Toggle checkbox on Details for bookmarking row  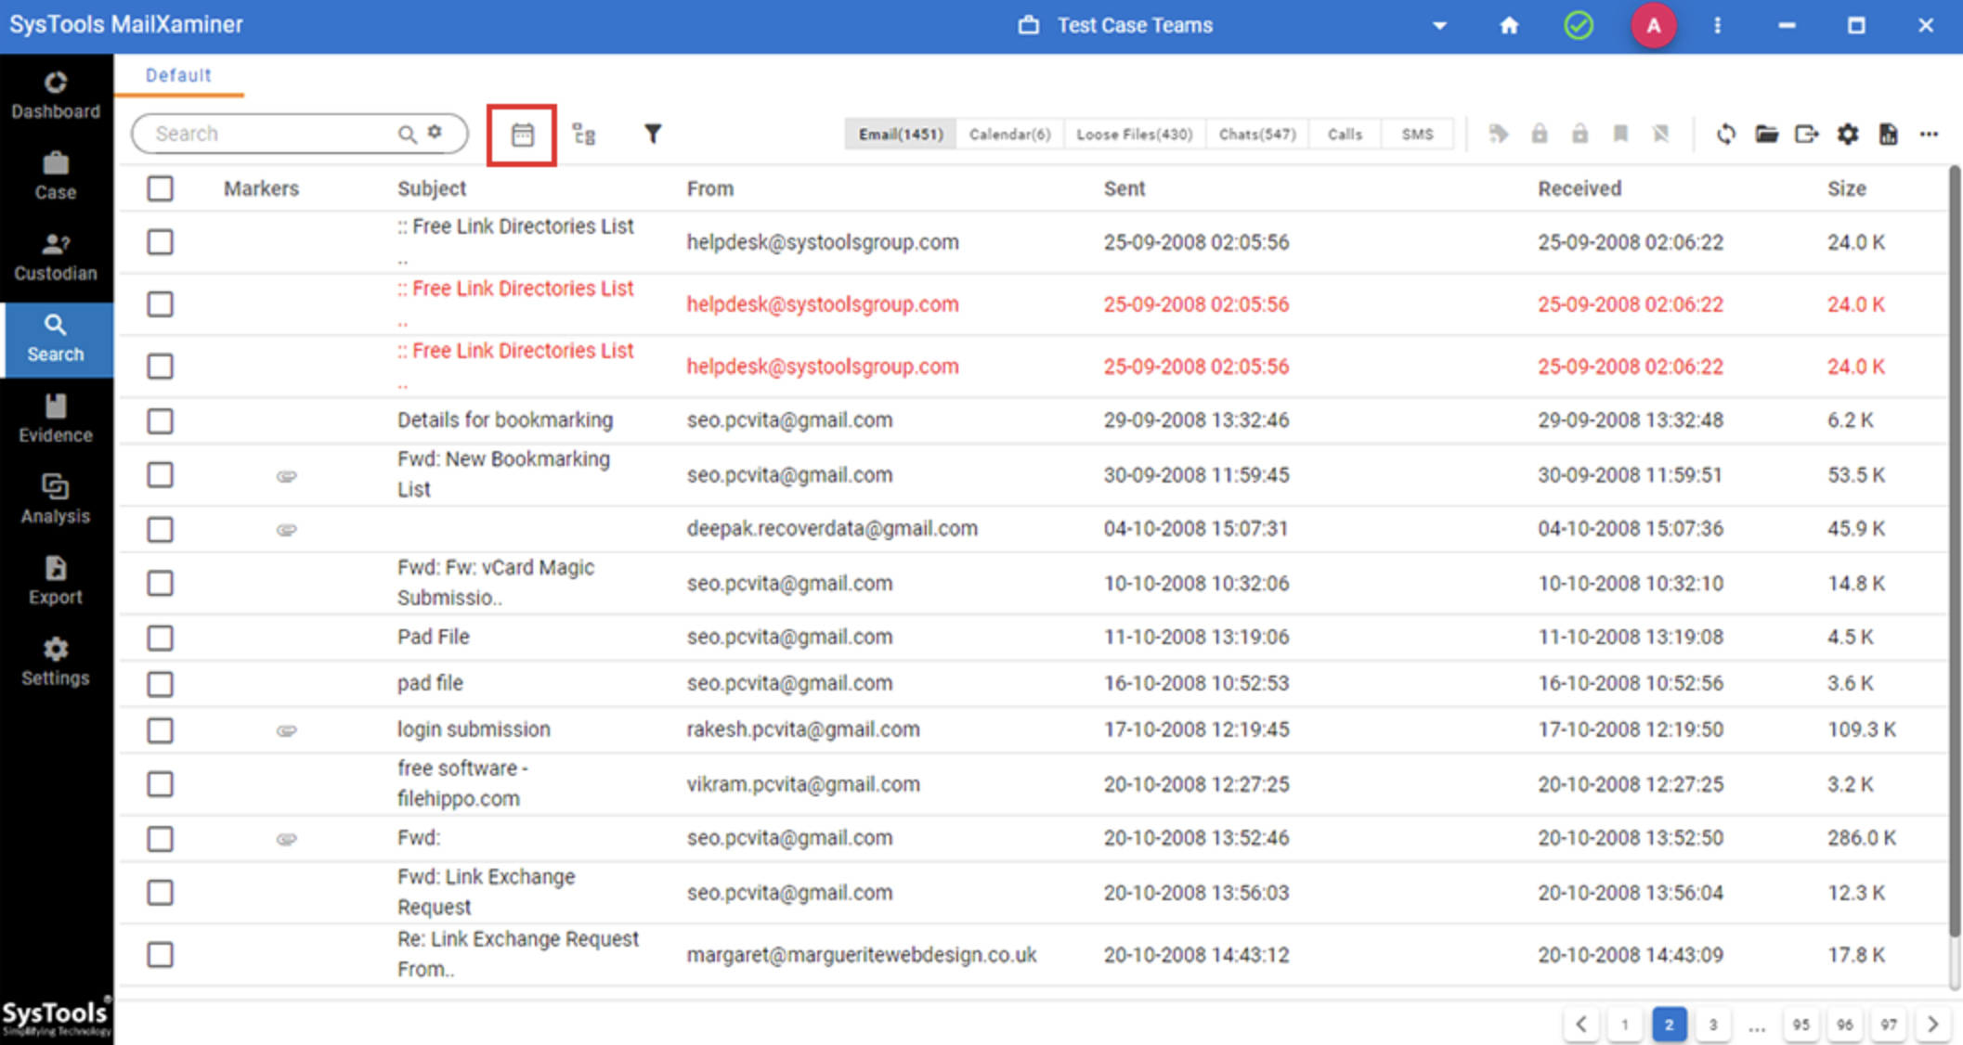tap(161, 419)
